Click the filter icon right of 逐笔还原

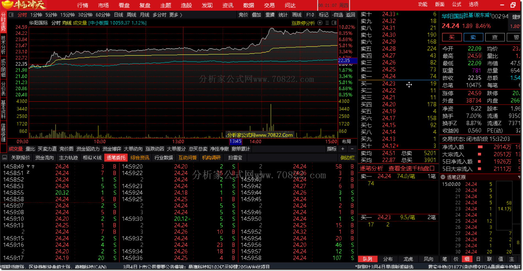point(519,177)
